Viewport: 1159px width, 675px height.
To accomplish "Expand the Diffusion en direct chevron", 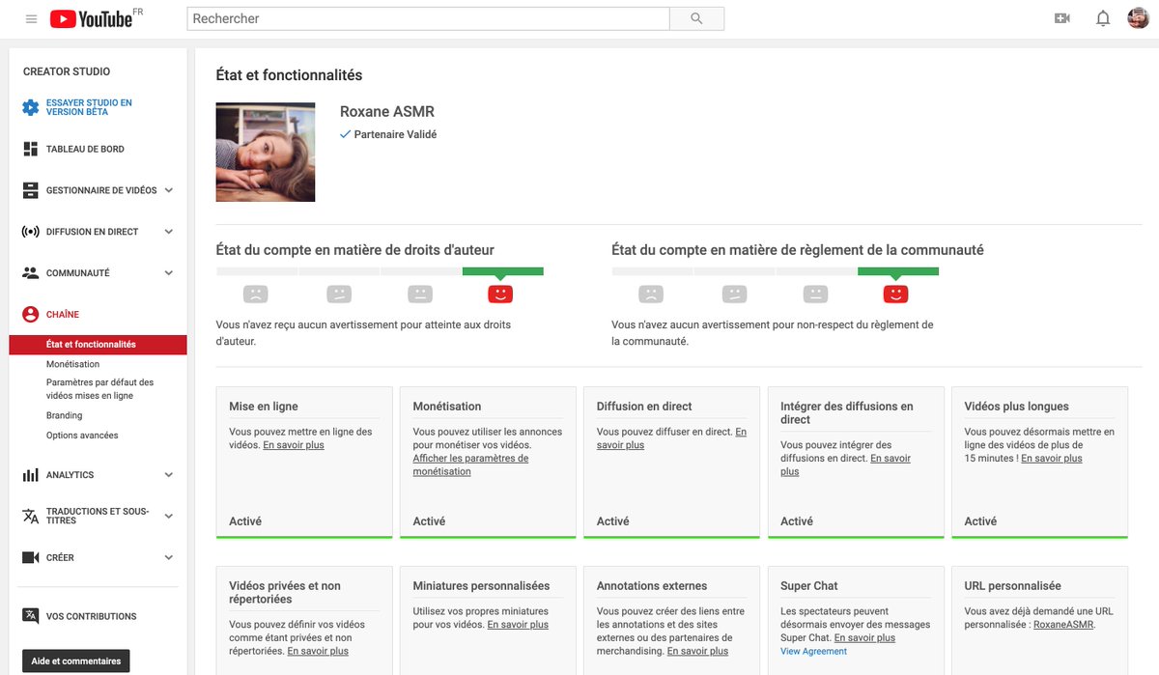I will tap(169, 232).
